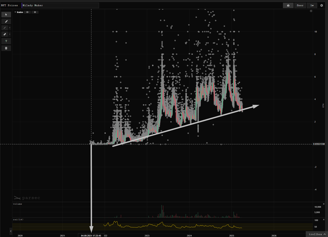
Task: Close the rsi(14) indicator pane
Action: pyautogui.click(x=324, y=220)
